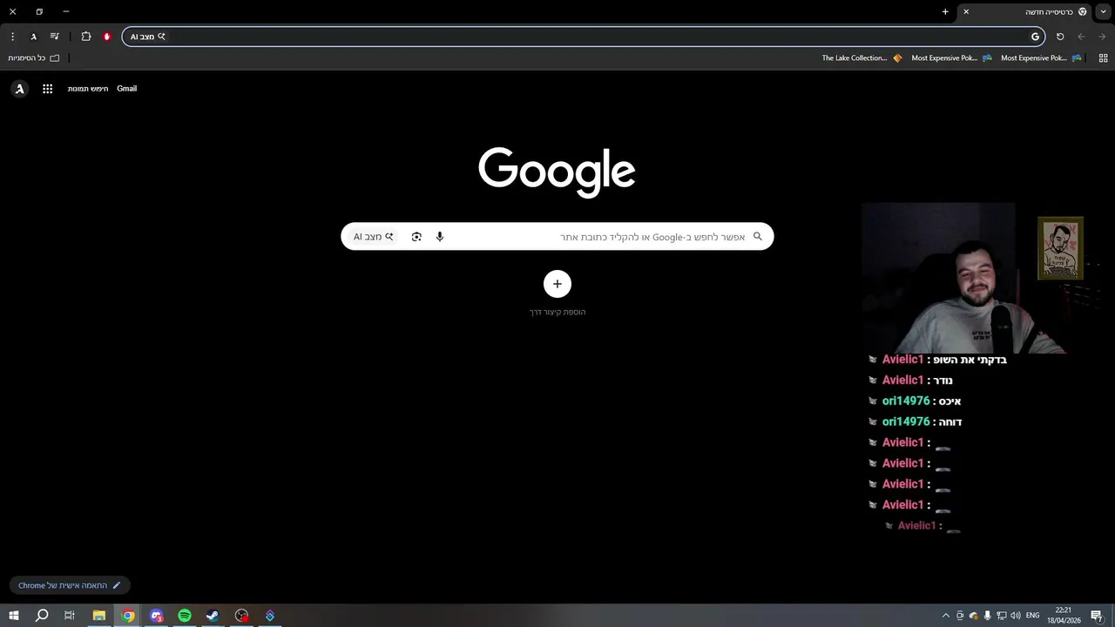Switch to Chrome on the taskbar
Viewport: 1115px width, 627px height.
128,616
